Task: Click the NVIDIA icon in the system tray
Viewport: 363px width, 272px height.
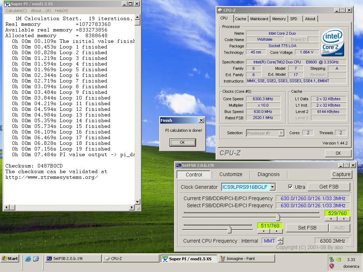Action: click(338, 259)
